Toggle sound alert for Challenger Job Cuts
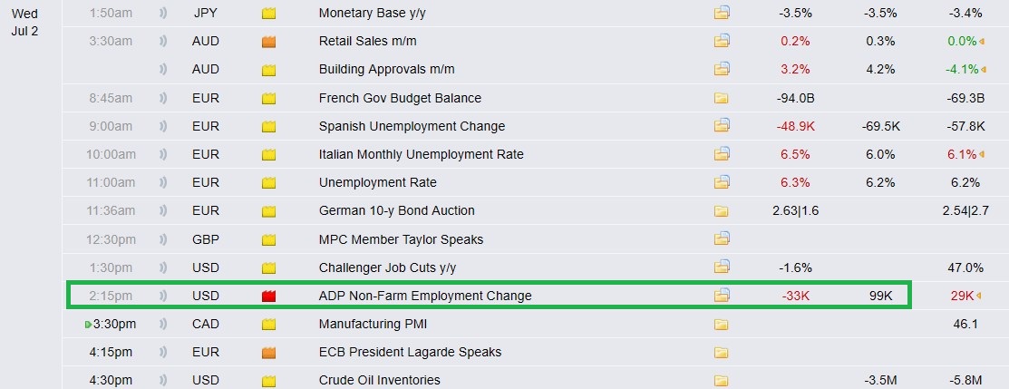The height and width of the screenshot is (389, 1009). click(163, 267)
